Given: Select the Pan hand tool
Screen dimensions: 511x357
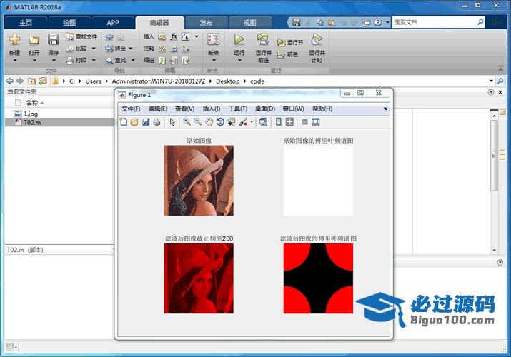Looking at the screenshot, I should [209, 122].
